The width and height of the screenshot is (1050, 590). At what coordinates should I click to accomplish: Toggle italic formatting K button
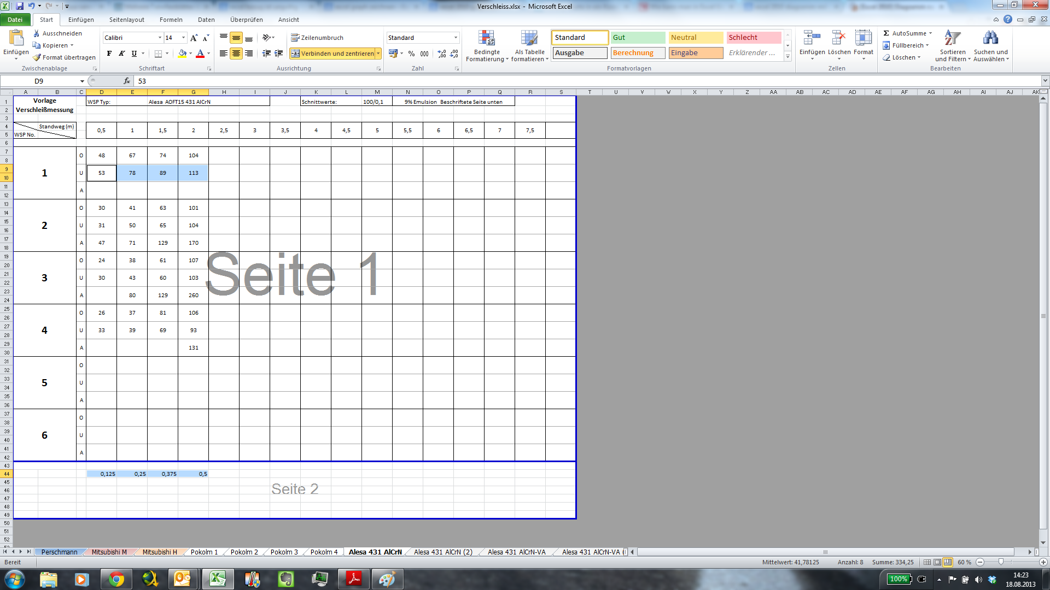pos(121,54)
